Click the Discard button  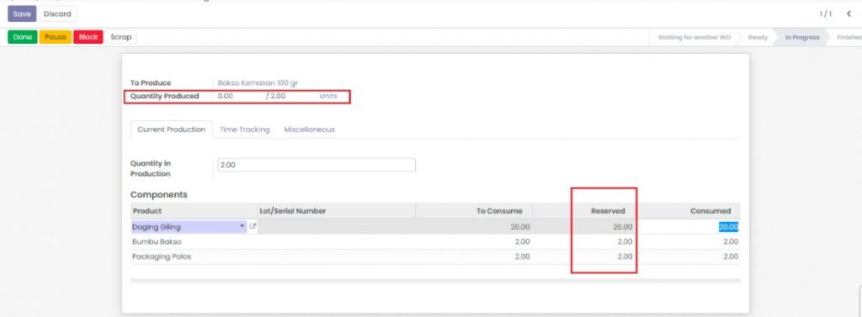pos(57,13)
